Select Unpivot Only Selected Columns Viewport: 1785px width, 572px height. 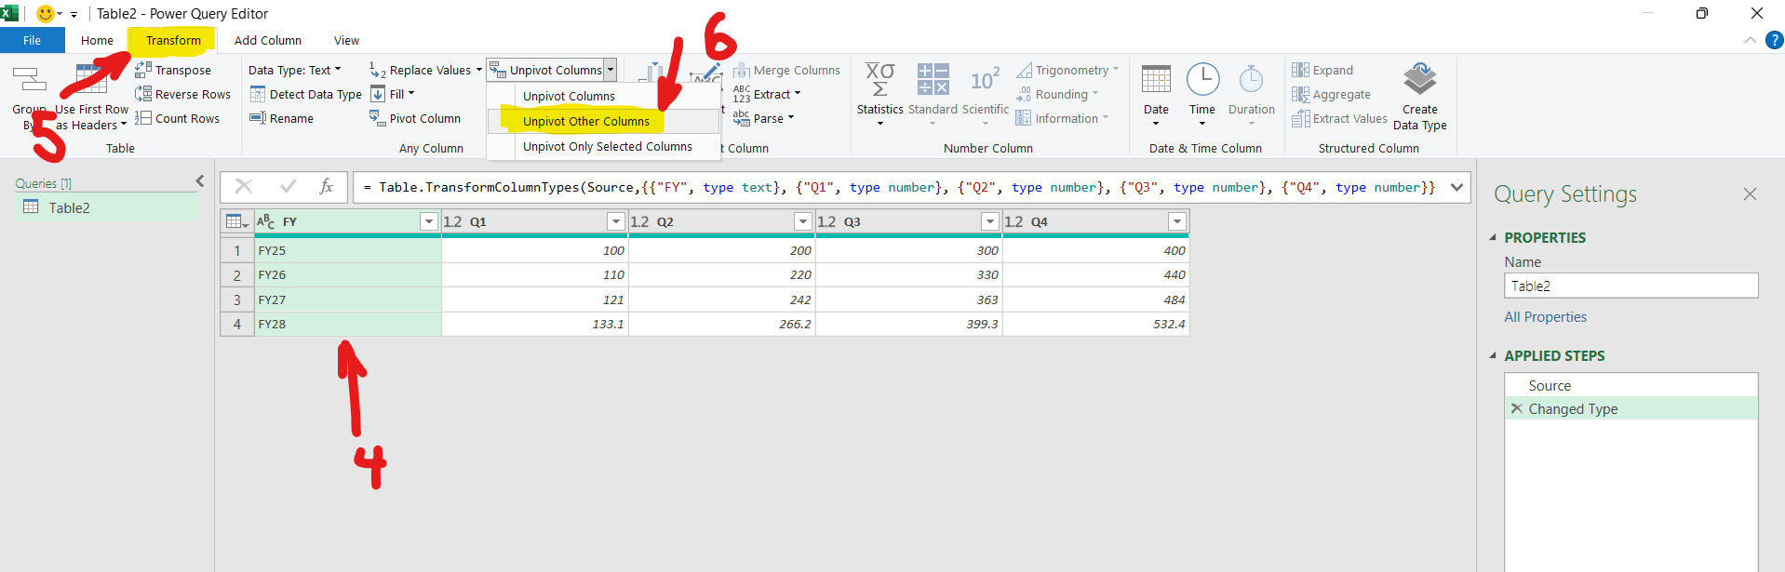(603, 146)
